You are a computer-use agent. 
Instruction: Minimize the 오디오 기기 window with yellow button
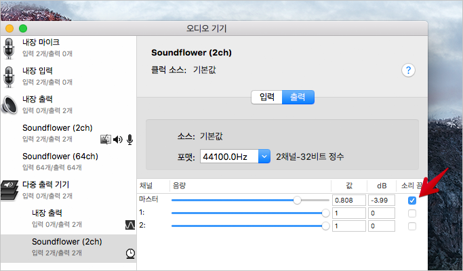9,28
